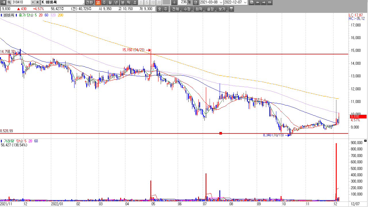The image size is (368, 207).
Task: Click the volume panel resize icon
Action: [x=365, y=141]
